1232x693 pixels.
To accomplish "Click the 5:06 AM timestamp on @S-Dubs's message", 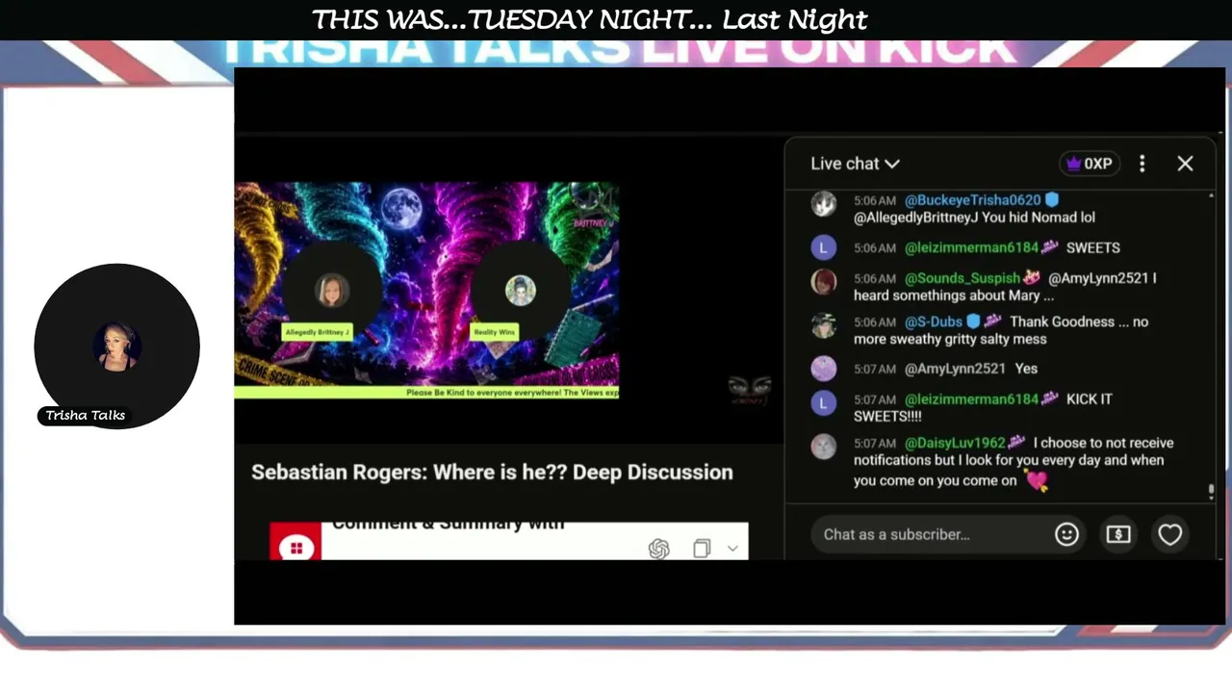I will point(875,322).
